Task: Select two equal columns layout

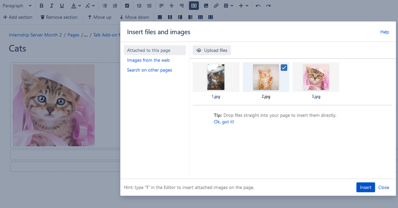Action: pyautogui.click(x=170, y=17)
